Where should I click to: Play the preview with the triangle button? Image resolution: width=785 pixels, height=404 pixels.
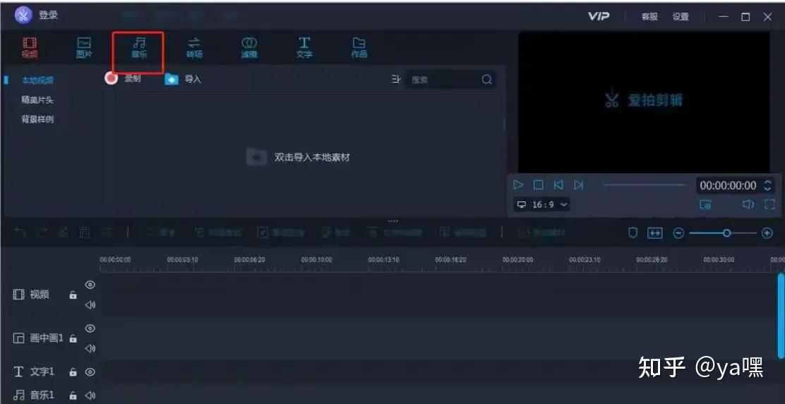[519, 185]
